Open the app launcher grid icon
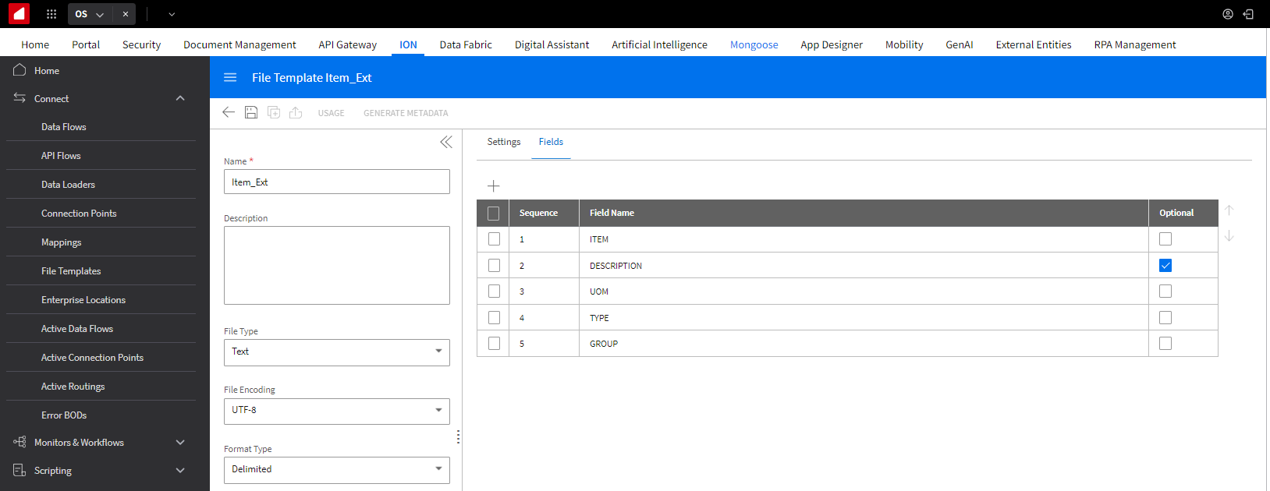Screen dimensions: 1270x491 [x=51, y=14]
